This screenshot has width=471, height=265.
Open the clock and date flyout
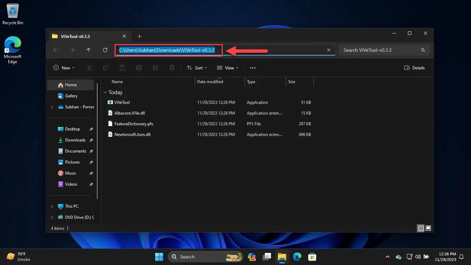click(x=445, y=257)
